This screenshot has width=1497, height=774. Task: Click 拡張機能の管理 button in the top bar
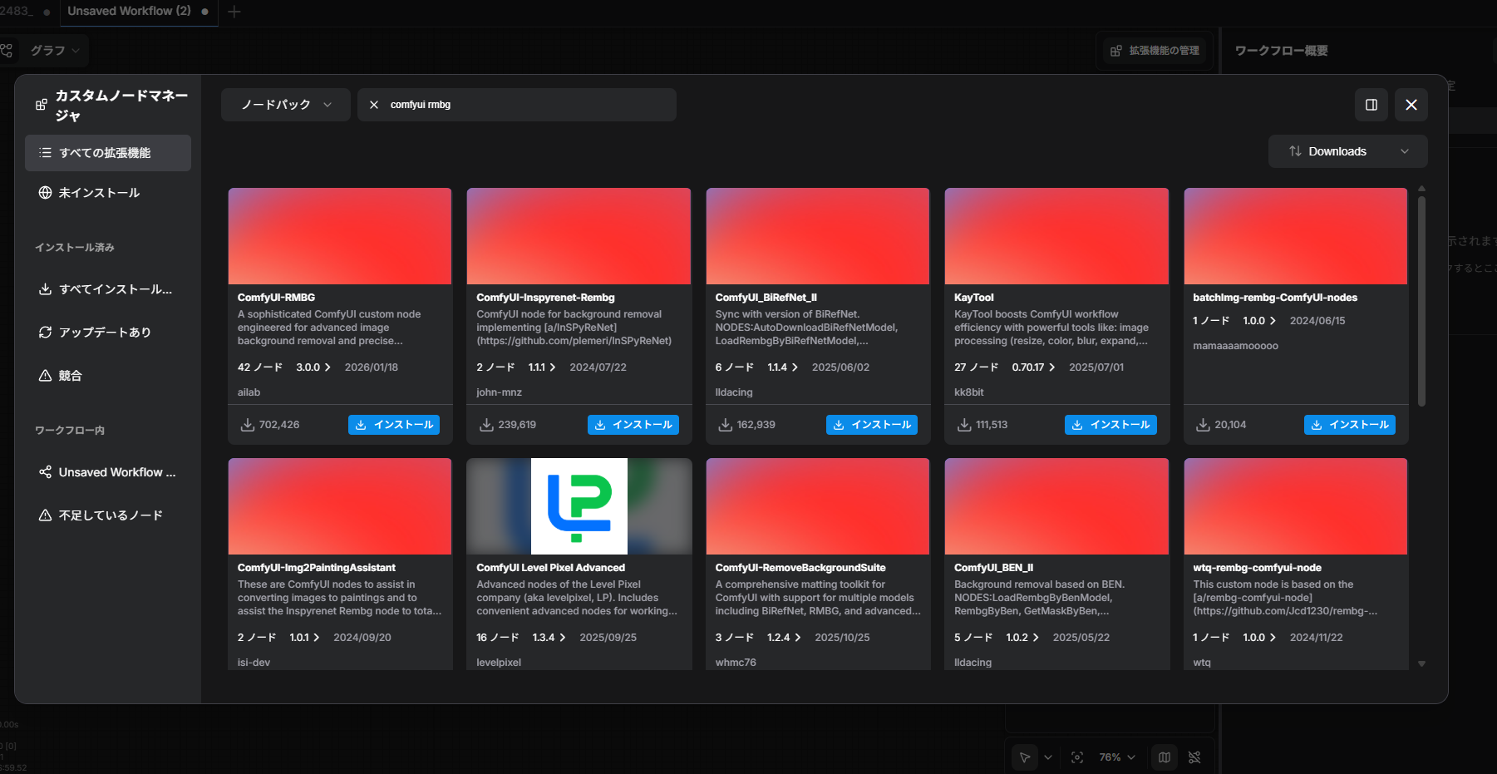pos(1155,51)
